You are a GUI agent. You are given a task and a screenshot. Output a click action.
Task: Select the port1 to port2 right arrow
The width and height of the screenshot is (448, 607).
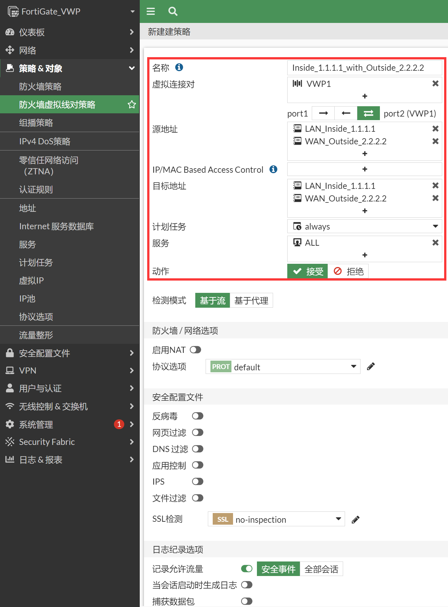click(323, 113)
